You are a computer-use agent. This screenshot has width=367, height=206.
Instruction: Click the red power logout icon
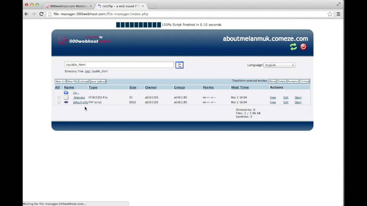pyautogui.click(x=303, y=47)
